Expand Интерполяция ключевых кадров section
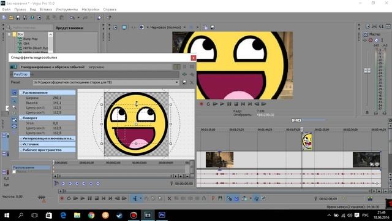The height and width of the screenshot is (221, 392). coord(21,138)
